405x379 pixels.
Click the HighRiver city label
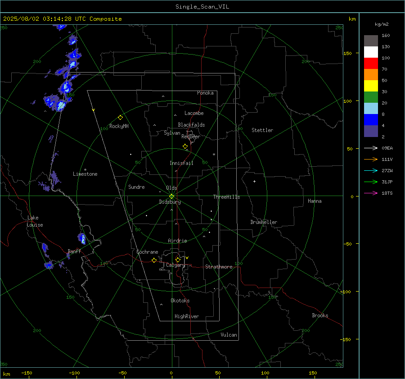click(186, 316)
